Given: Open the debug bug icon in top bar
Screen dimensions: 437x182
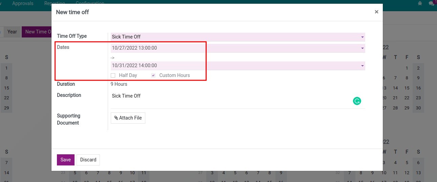Looking at the screenshot, I should coord(420,3).
